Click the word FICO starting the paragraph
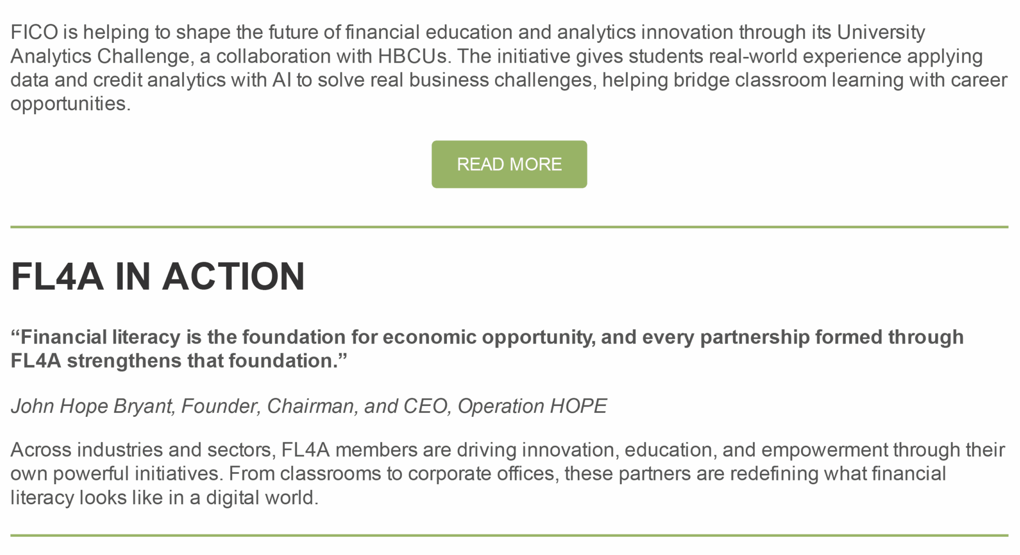 (34, 33)
